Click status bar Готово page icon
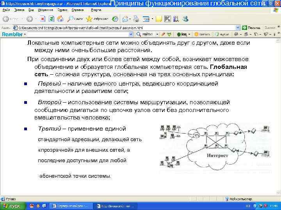The height and width of the screenshot is (210, 281). pos(3,199)
